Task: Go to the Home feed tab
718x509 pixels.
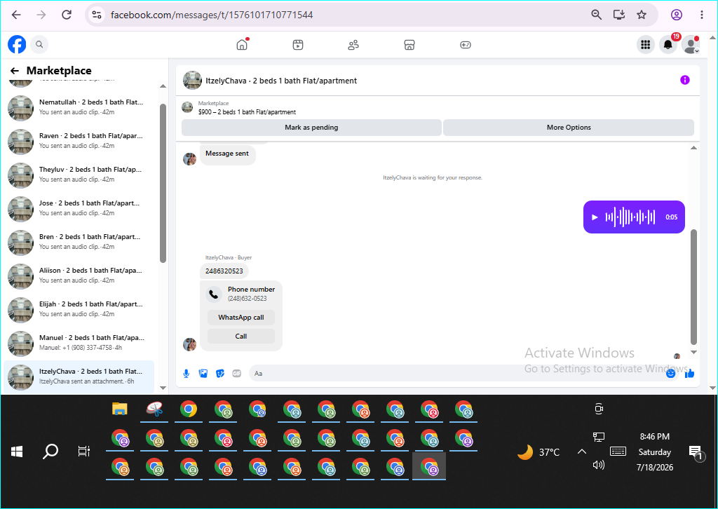Action: [242, 44]
